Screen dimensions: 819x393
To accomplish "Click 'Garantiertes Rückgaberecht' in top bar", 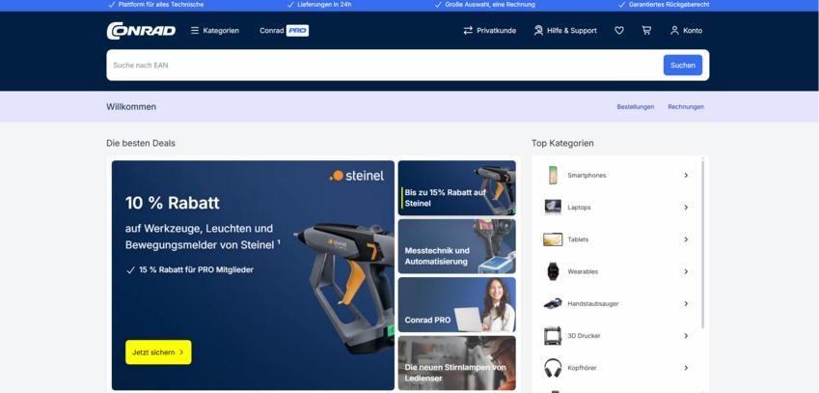I will [669, 4].
